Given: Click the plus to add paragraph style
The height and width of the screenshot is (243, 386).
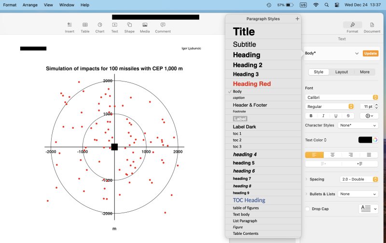Looking at the screenshot, I should pyautogui.click(x=297, y=19).
